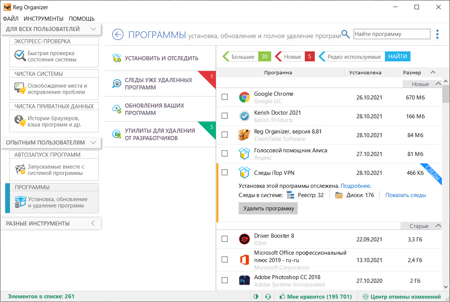The width and height of the screenshot is (450, 302).
Task: Go back with the circled arrow icon
Action: (x=118, y=35)
